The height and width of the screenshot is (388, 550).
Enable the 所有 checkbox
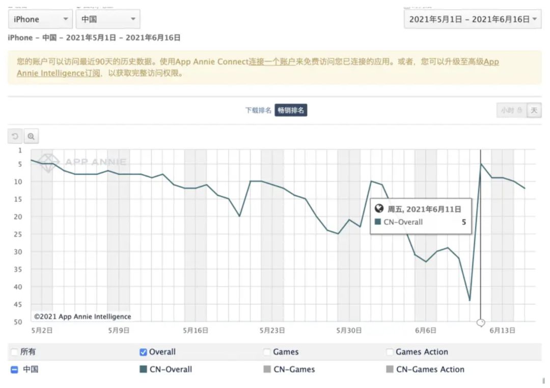click(14, 351)
